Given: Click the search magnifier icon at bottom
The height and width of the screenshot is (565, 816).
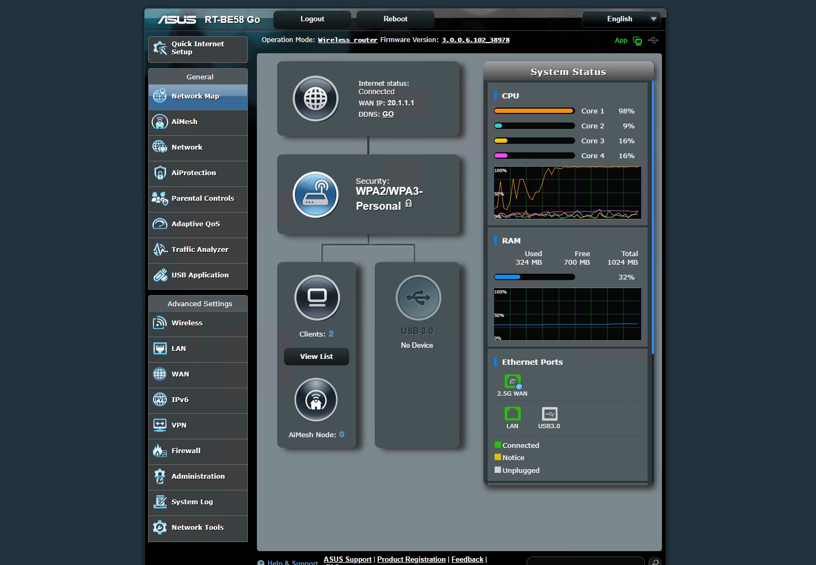Looking at the screenshot, I should coord(655,561).
